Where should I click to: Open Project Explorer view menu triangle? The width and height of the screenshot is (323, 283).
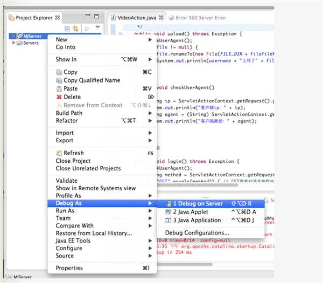click(97, 27)
